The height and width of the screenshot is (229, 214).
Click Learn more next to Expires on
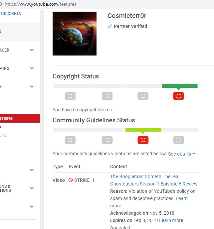pyautogui.click(x=171, y=220)
